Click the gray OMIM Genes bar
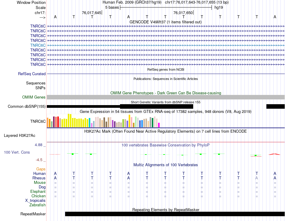The width and height of the screenshot is (285, 221). point(166,97)
